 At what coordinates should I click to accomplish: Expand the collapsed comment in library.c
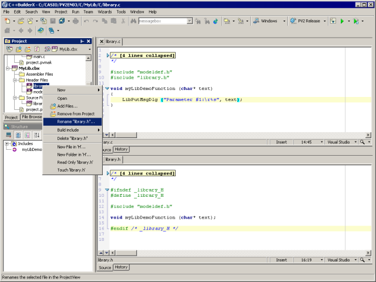coord(108,56)
